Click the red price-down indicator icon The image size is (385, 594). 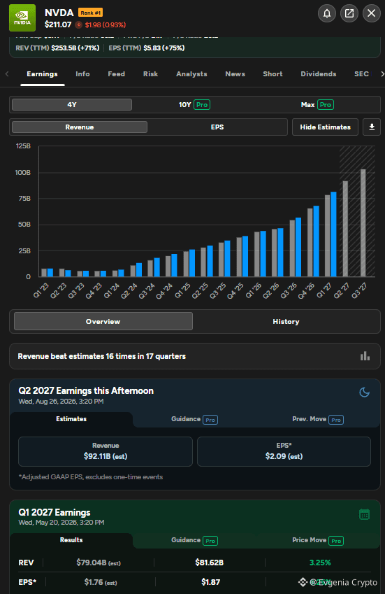(79, 25)
